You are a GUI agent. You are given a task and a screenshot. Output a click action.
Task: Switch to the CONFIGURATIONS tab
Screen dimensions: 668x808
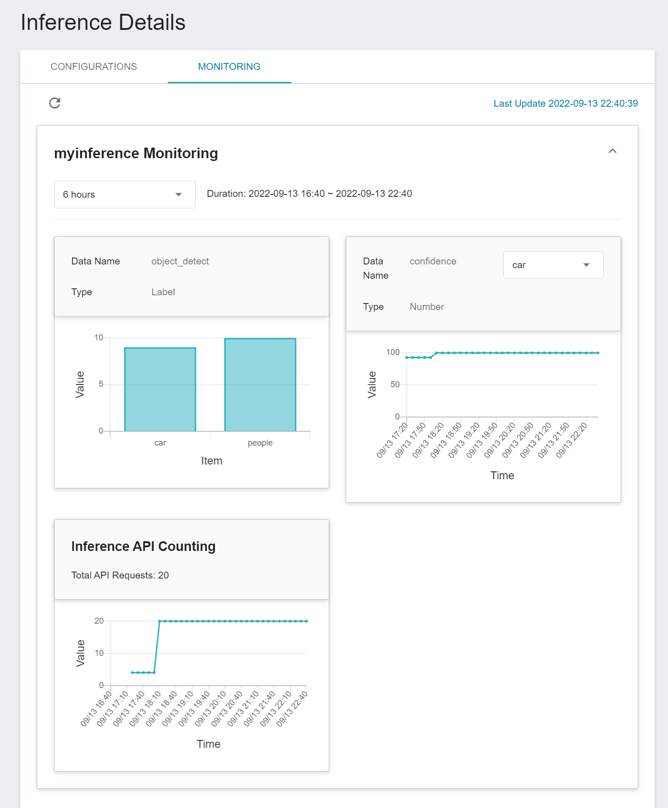click(x=94, y=67)
